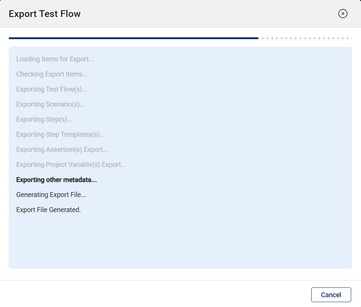361x307 pixels.
Task: Click the 'Generating Export File...' line
Action: point(51,195)
